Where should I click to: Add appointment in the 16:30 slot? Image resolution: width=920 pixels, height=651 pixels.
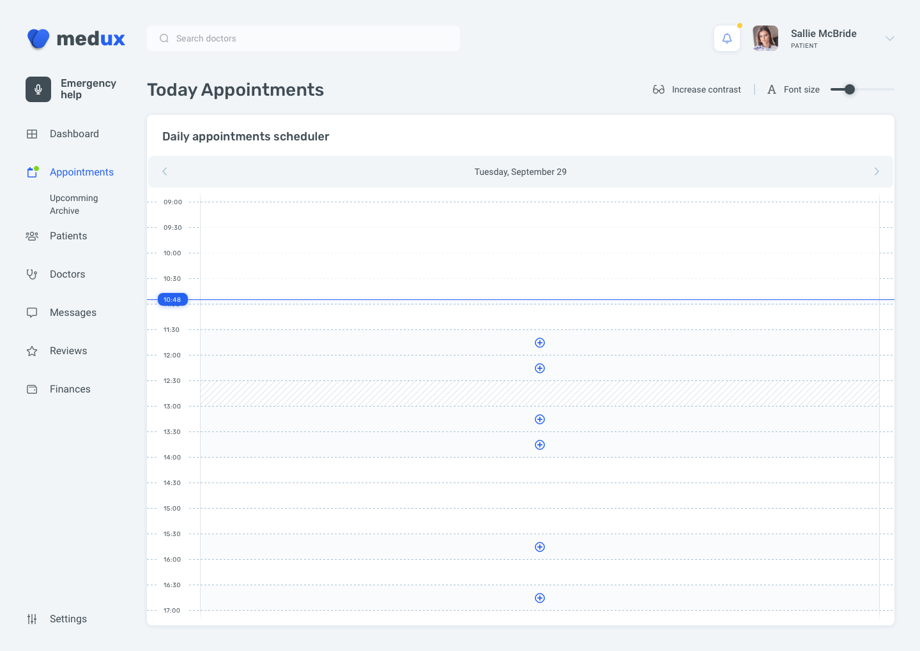pyautogui.click(x=540, y=598)
